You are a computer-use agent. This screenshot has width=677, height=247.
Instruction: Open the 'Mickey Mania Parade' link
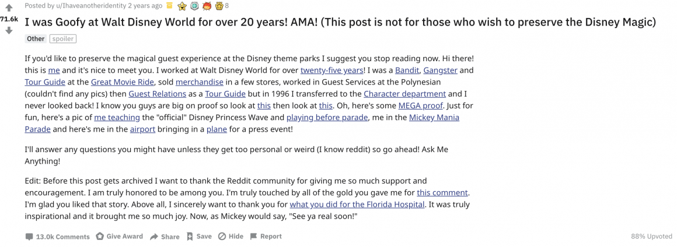(434, 117)
